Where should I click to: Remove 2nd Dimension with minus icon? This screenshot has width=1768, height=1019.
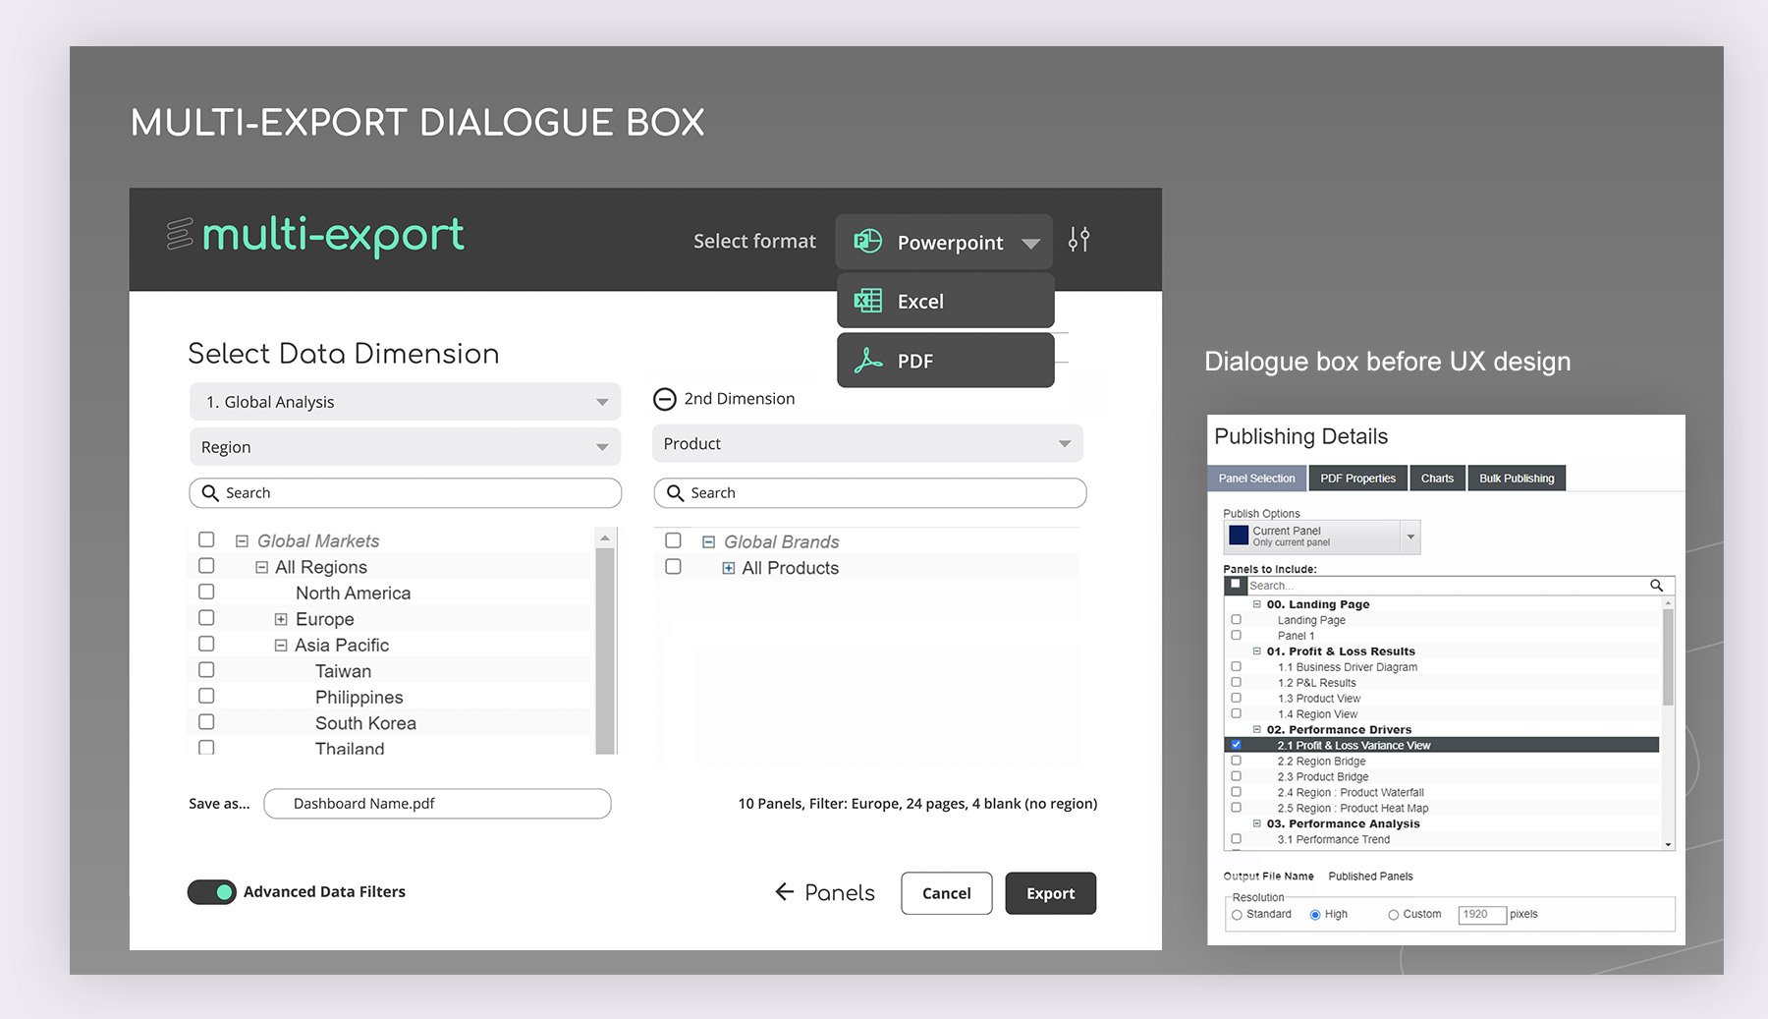(x=665, y=399)
